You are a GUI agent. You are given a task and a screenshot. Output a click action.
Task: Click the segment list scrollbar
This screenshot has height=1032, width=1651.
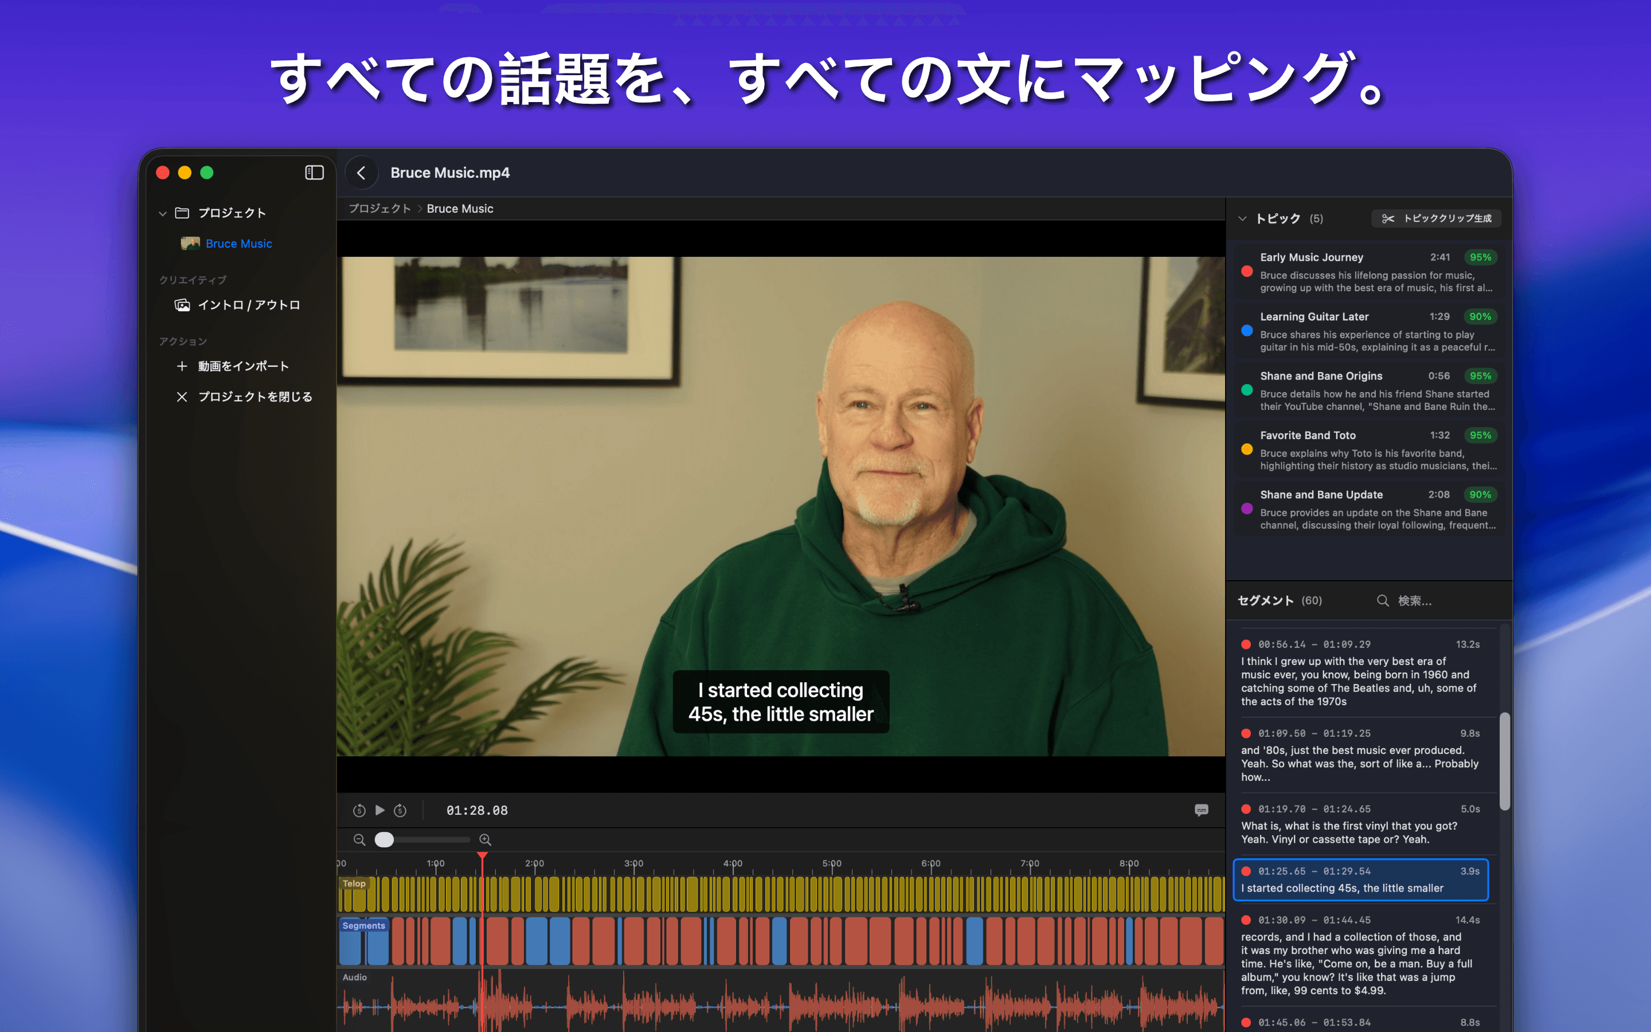coord(1504,761)
